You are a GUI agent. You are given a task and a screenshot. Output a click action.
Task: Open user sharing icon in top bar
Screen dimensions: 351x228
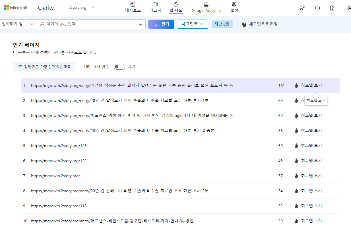(302, 8)
